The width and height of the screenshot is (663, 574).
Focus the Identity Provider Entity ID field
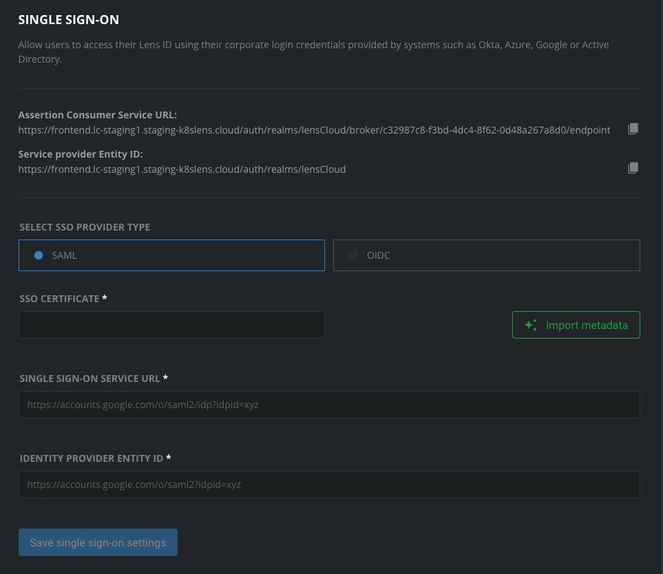tap(329, 484)
